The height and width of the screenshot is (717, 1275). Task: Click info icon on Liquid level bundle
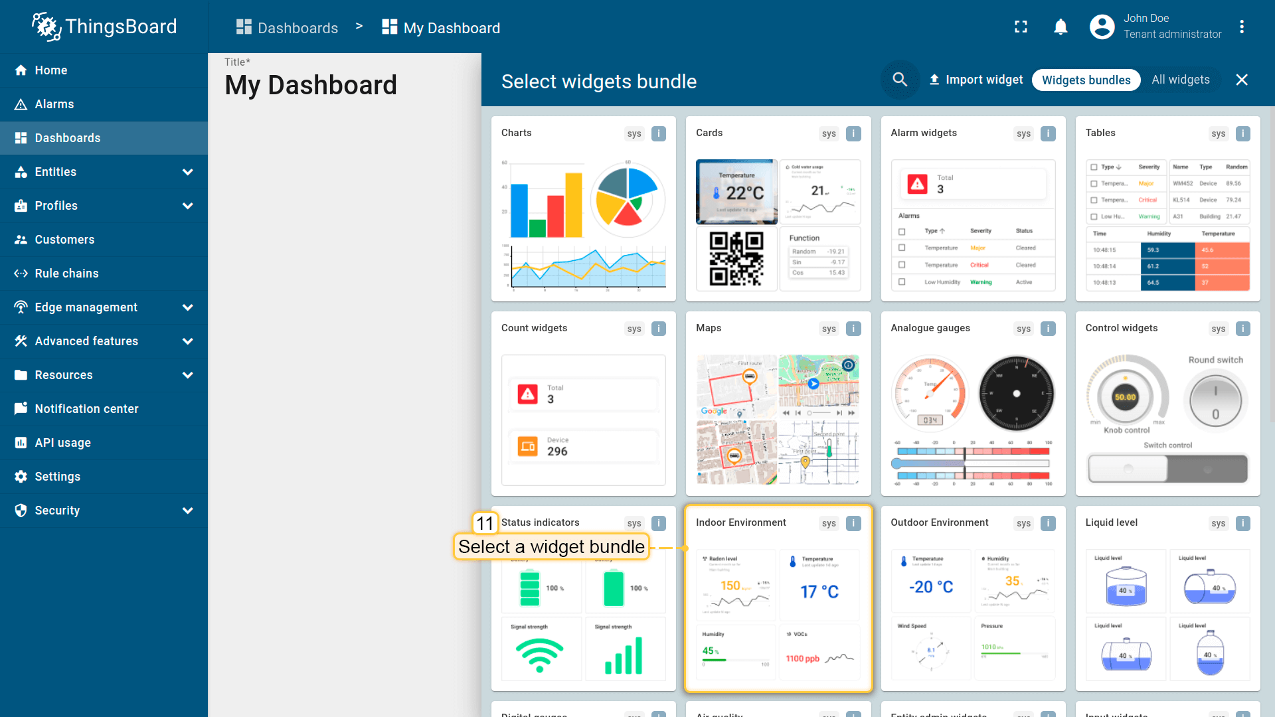[1242, 523]
